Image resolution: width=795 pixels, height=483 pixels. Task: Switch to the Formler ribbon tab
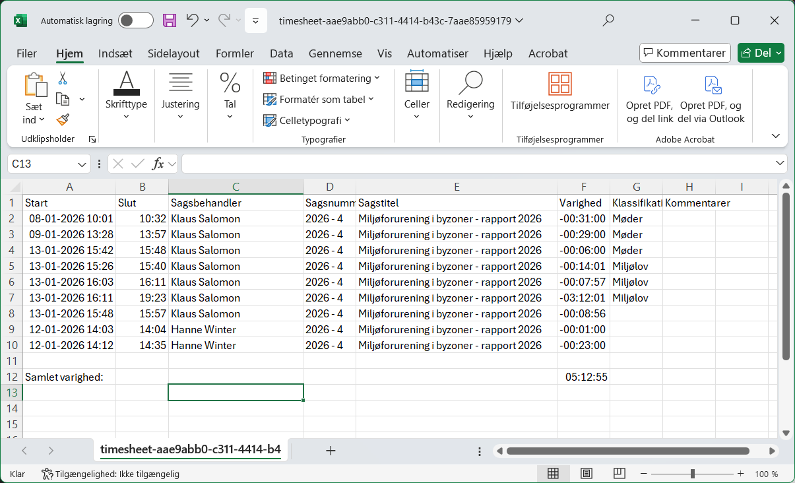234,53
